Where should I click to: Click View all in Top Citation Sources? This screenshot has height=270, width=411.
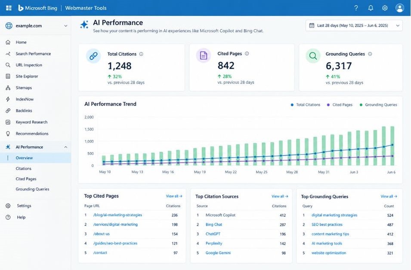[x=280, y=196]
